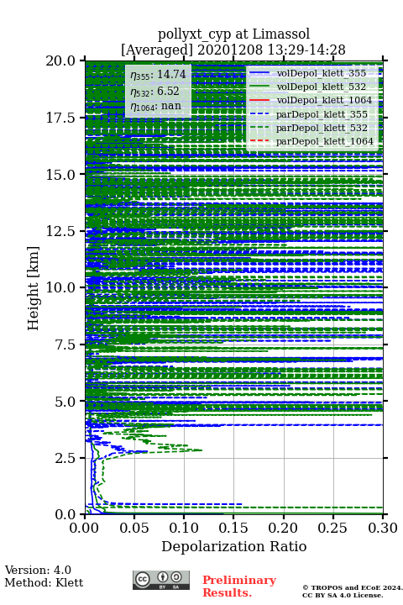
Task: Select the parDepol_klett_532 legend entry
Action: (x=308, y=128)
